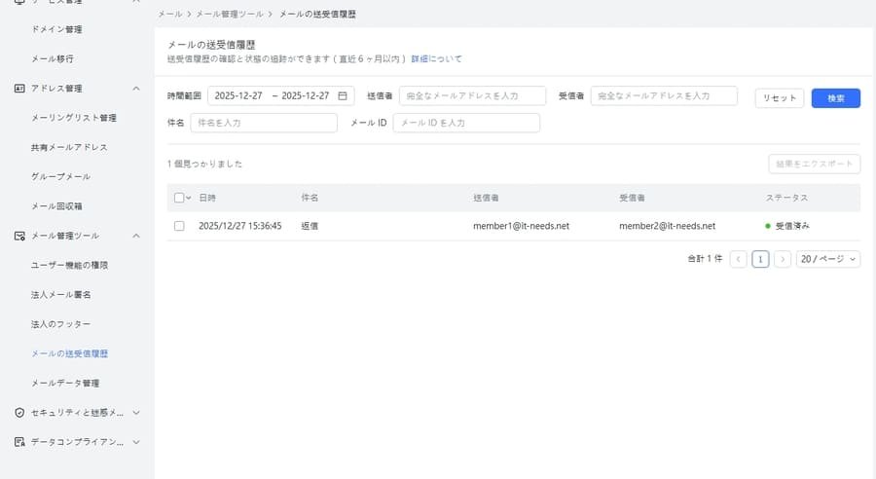
Task: Open the 20/ページ page size dropdown
Action: pos(828,259)
